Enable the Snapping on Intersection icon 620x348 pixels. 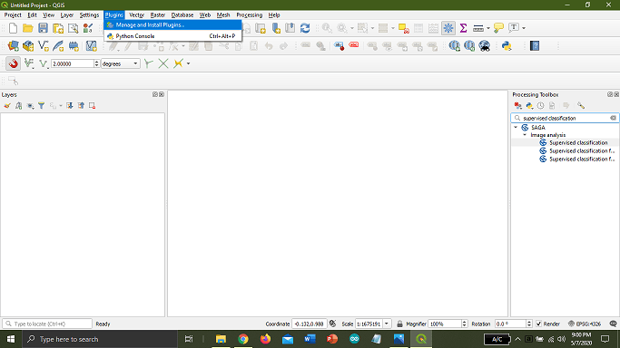click(162, 63)
